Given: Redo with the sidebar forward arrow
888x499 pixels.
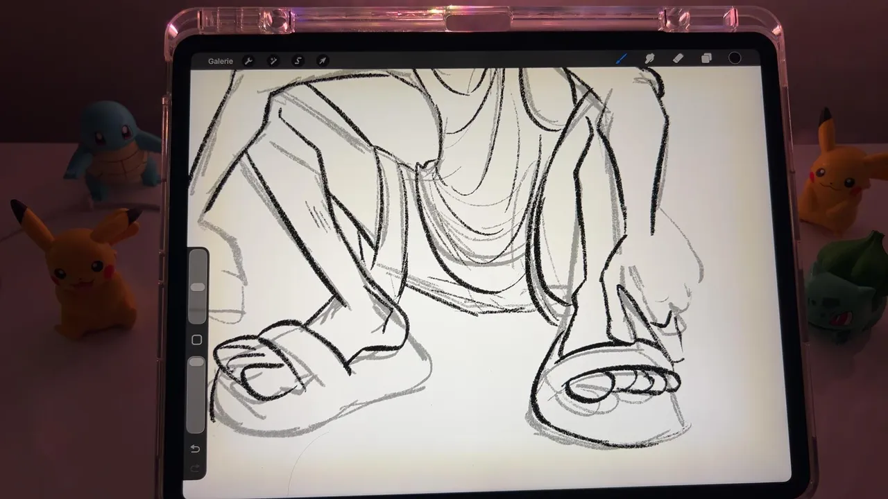Looking at the screenshot, I should coord(195,469).
